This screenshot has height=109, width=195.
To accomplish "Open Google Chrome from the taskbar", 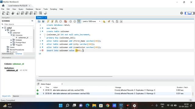I will pos(108,106).
